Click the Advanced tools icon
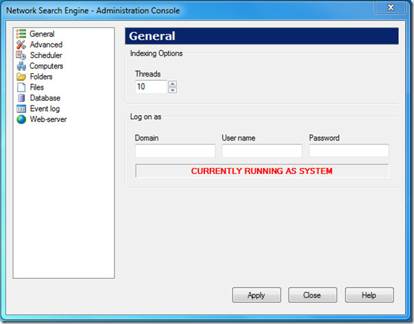Screen dimensions: 414x324 pyautogui.click(x=21, y=45)
